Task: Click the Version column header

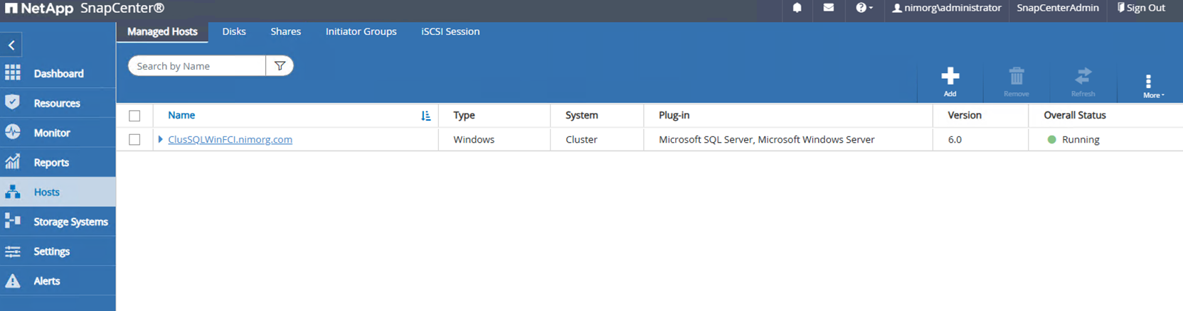Action: [964, 115]
